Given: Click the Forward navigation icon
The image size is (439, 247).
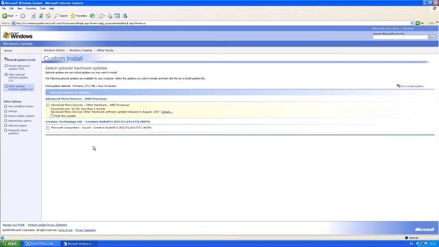Looking at the screenshot, I should point(23,16).
